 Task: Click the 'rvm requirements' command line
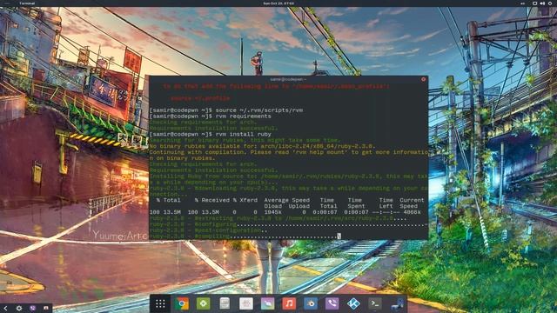pyautogui.click(x=211, y=116)
